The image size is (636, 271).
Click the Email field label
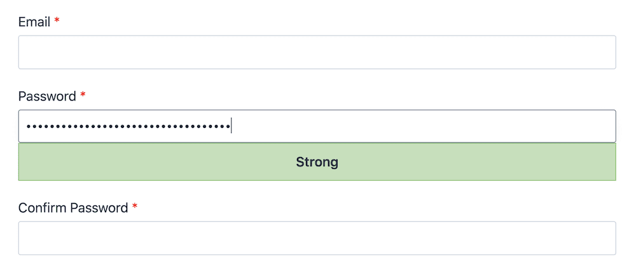(34, 22)
